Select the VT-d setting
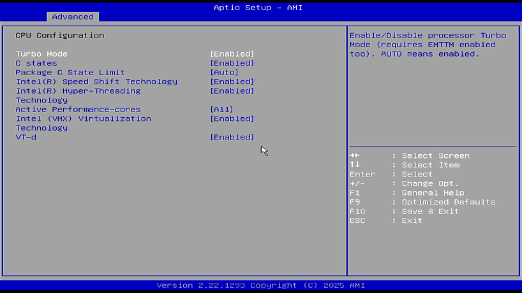This screenshot has width=522, height=293. pyautogui.click(x=26, y=137)
